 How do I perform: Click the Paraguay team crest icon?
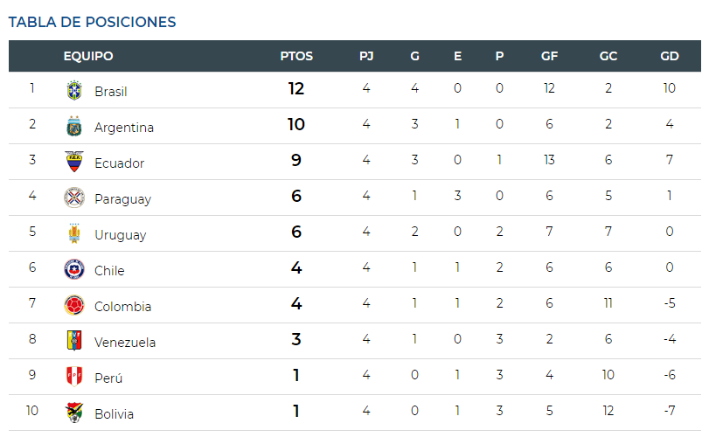point(74,198)
